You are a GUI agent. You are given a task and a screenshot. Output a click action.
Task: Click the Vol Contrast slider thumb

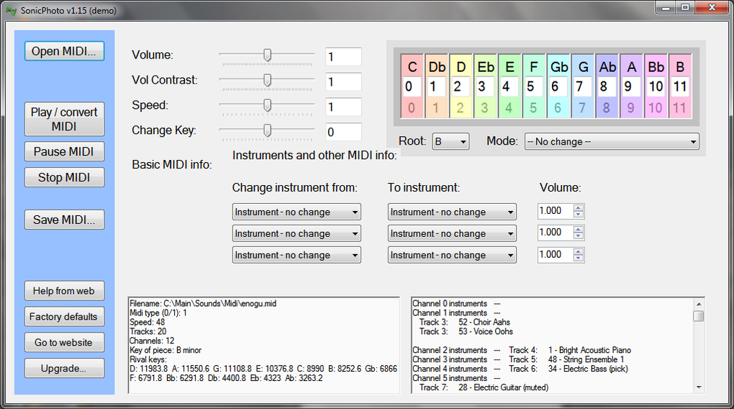point(267,80)
